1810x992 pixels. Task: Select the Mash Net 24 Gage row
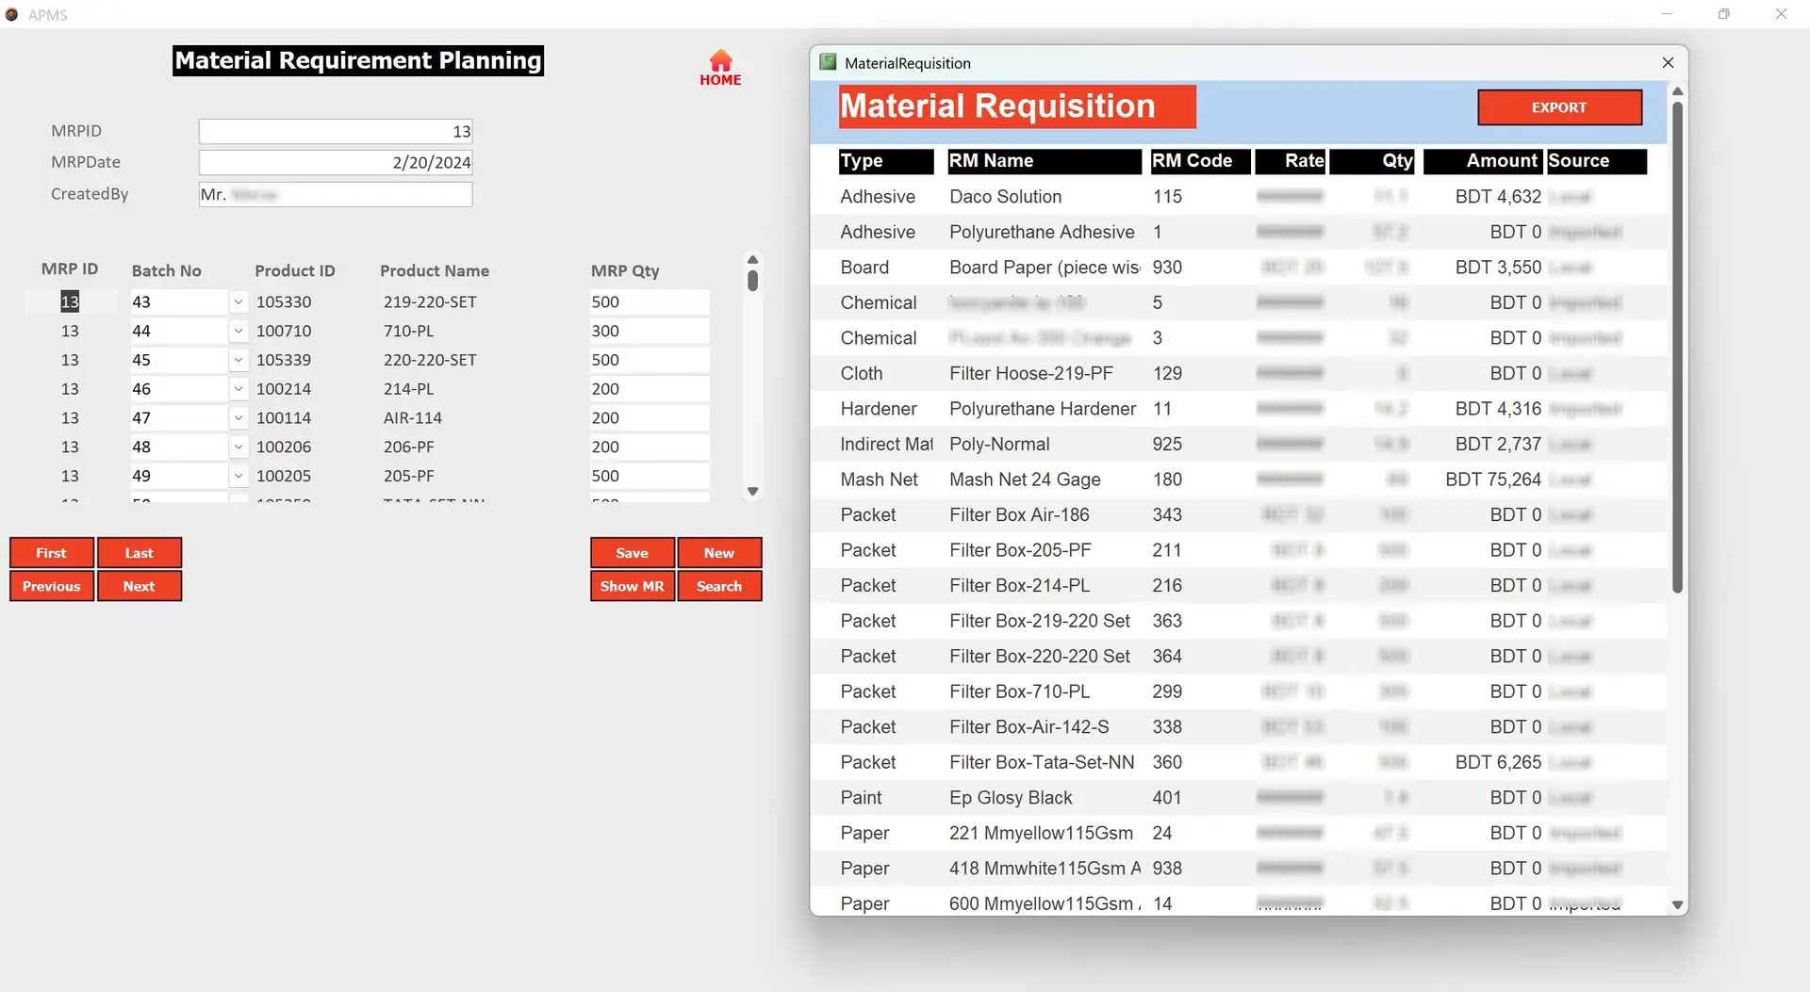tap(1024, 480)
